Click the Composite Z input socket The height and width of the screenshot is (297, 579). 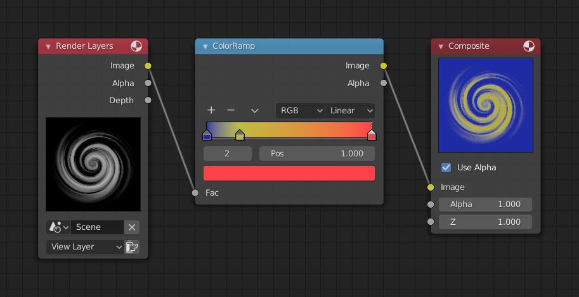(431, 222)
